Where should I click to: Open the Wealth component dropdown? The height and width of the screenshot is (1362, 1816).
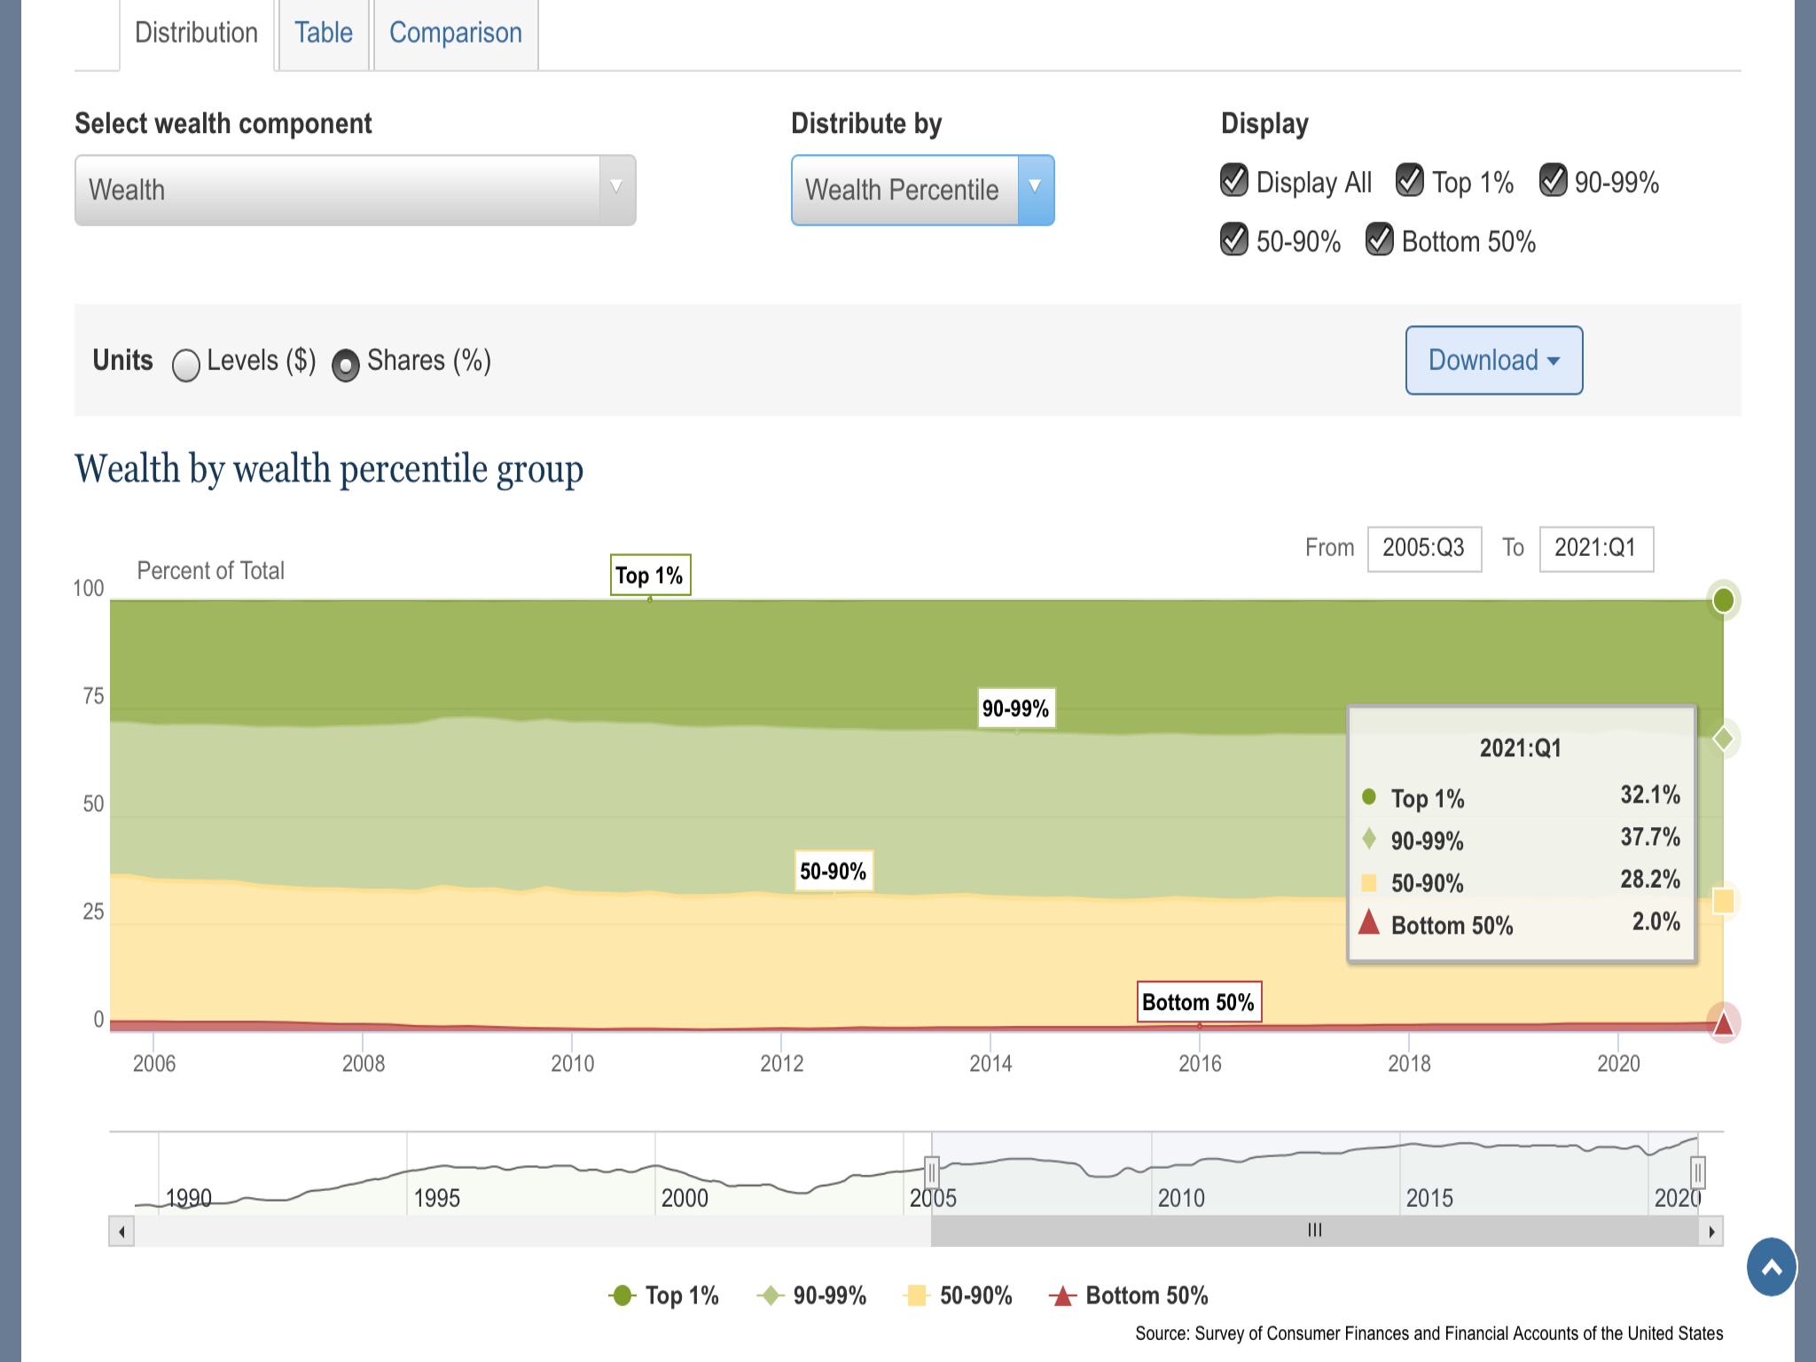pyautogui.click(x=355, y=191)
